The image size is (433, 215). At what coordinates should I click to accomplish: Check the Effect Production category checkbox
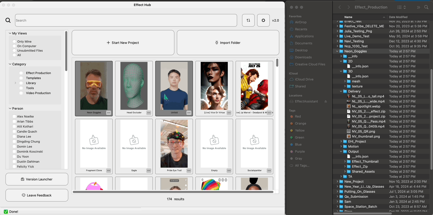[x=21, y=73]
